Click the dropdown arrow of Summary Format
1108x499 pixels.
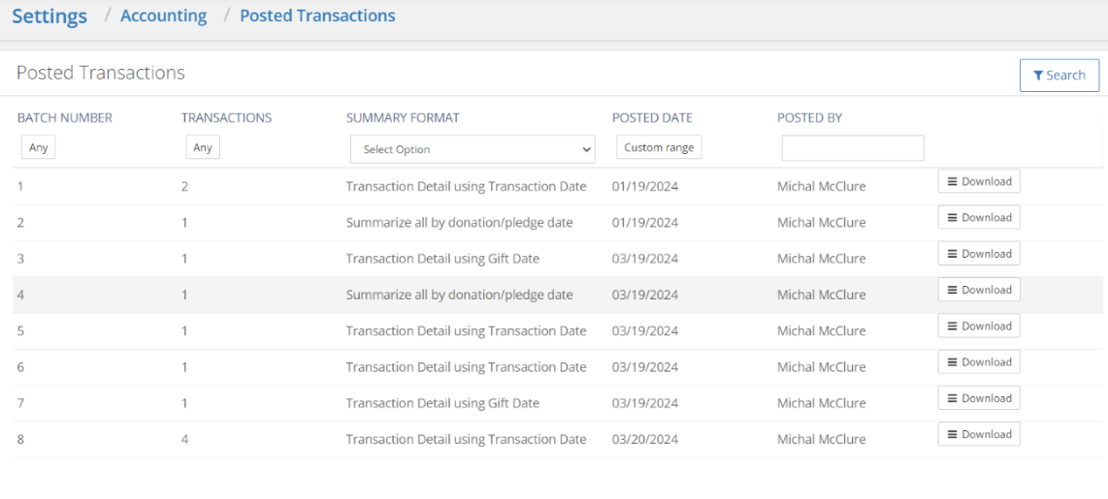(x=585, y=149)
